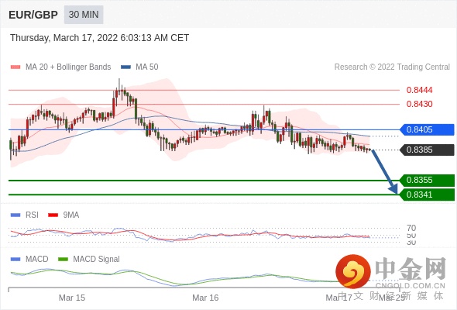The height and width of the screenshot is (310, 457).
Task: Click the 0.8444 resistance level label
Action: [x=419, y=90]
